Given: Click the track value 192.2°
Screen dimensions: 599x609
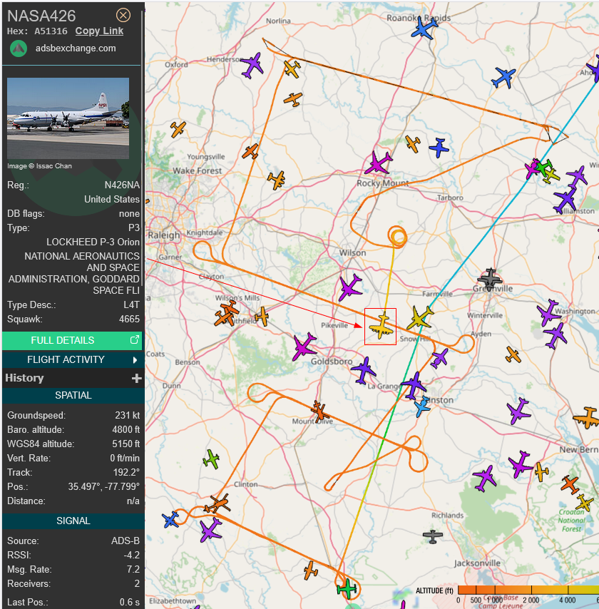Looking at the screenshot, I should pos(127,472).
